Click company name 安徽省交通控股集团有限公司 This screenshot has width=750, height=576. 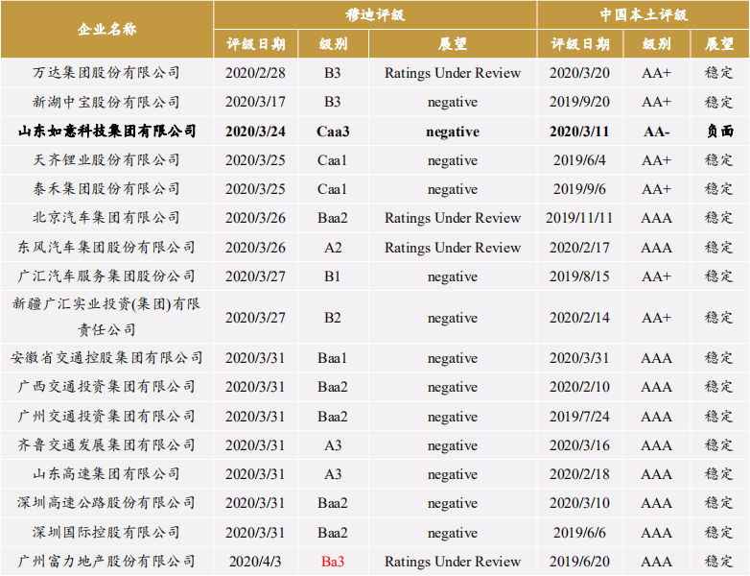[106, 358]
